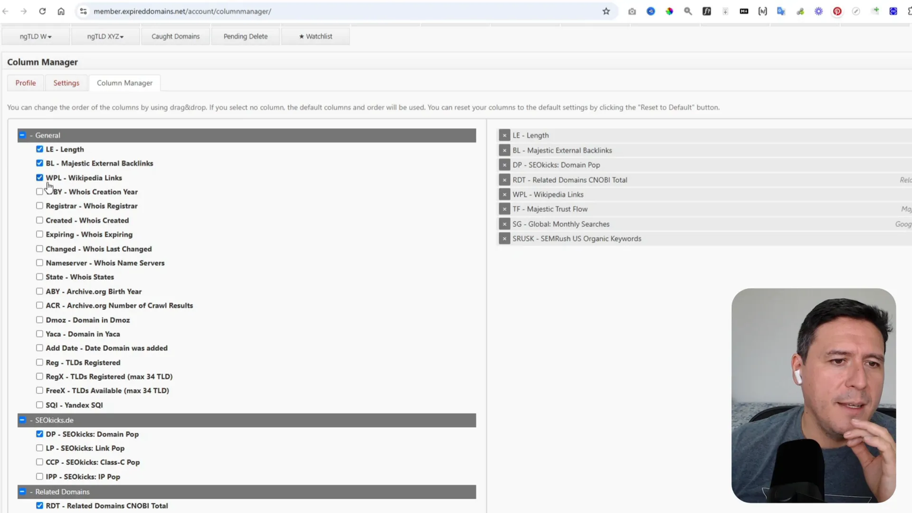This screenshot has width=912, height=513.
Task: Open the Pinterest browser extension
Action: click(x=837, y=11)
